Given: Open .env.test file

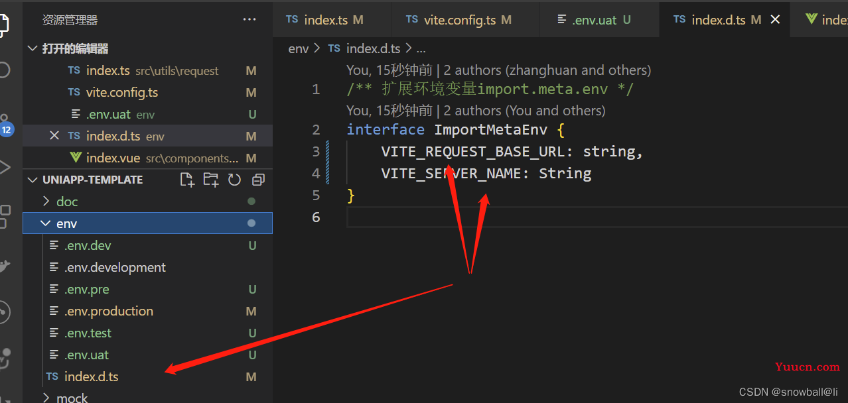Looking at the screenshot, I should tap(147, 333).
